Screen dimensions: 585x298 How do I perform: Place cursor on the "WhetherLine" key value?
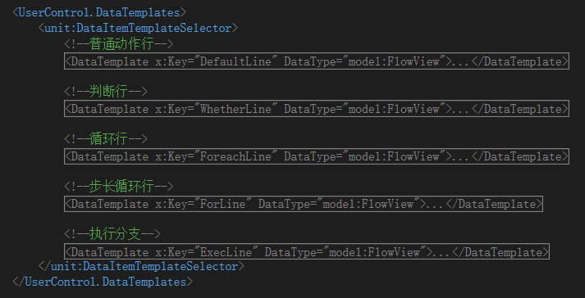click(235, 109)
